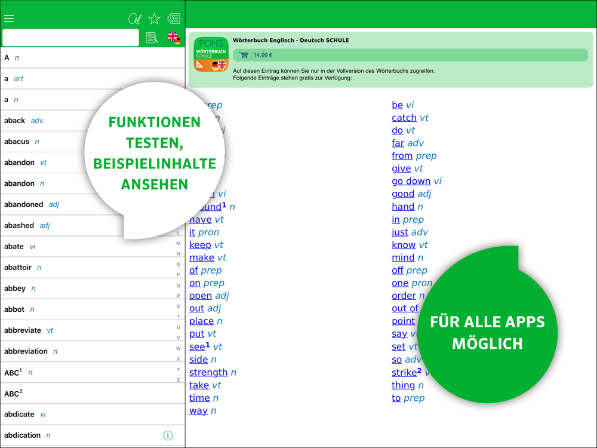Open the 'to' preposition link
Viewport: 597px width, 448px height.
coord(396,398)
